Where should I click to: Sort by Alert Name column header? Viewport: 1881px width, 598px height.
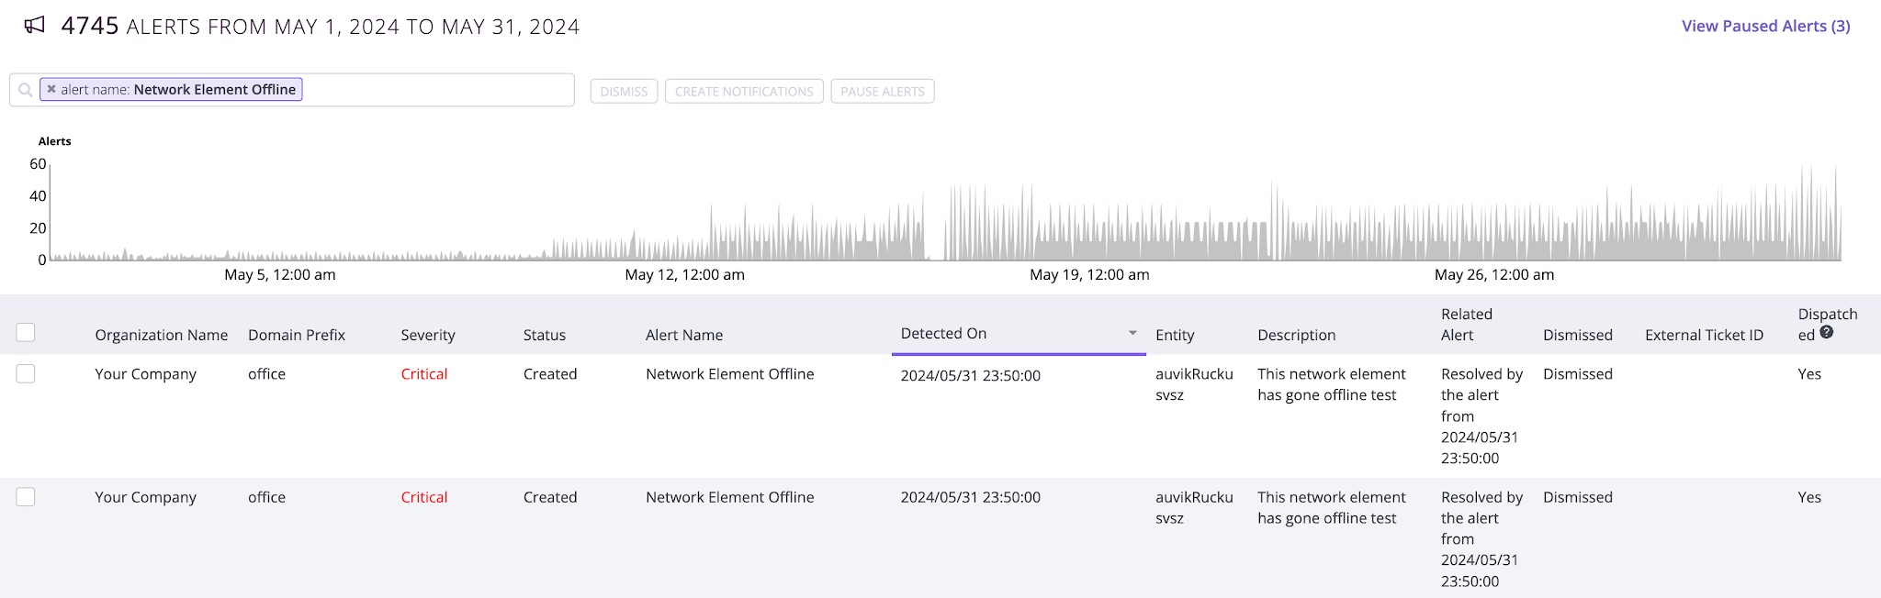684,335
